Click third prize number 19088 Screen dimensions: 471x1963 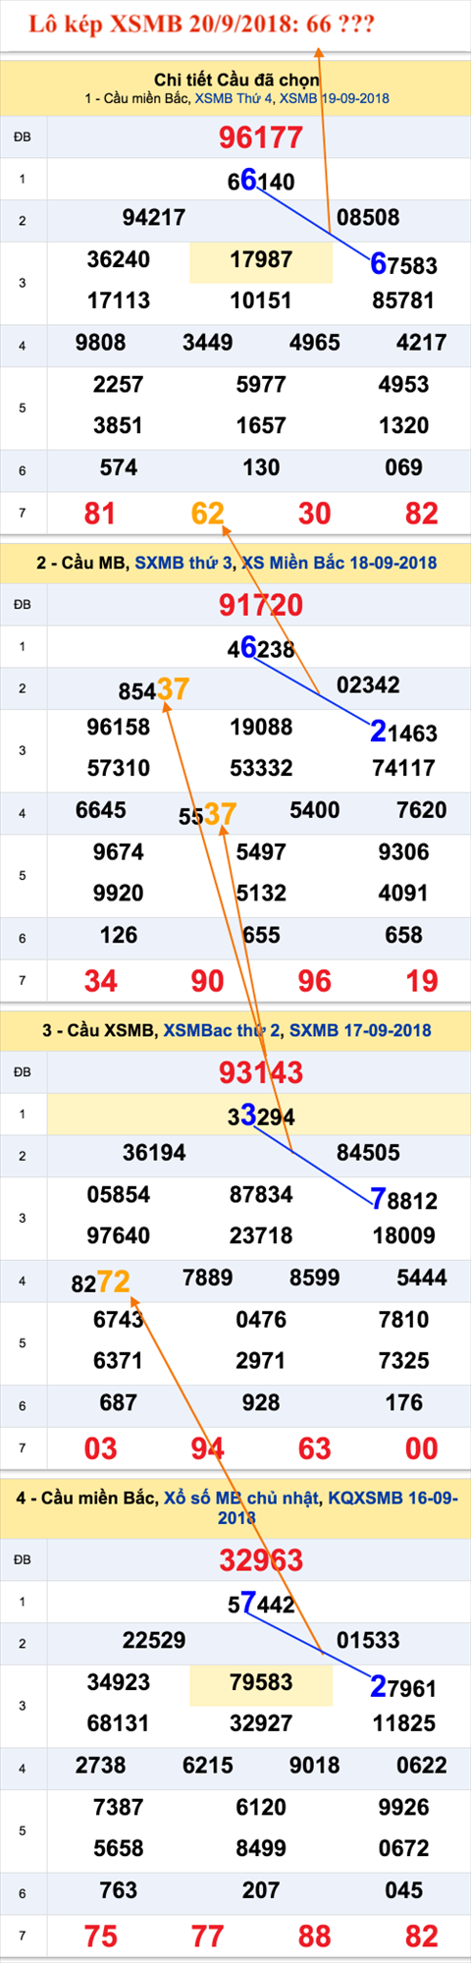coord(261,727)
